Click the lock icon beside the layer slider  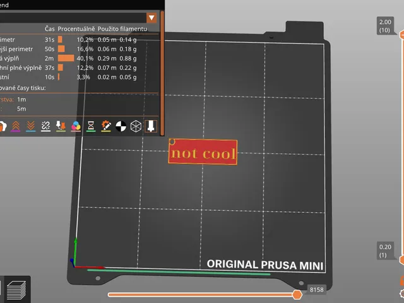402,280
